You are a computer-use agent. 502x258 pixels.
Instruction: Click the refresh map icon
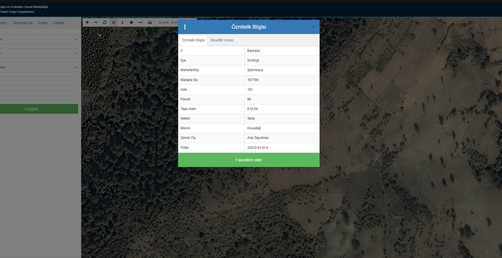(x=105, y=22)
